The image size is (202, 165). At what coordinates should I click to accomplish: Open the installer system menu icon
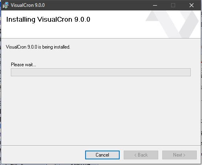(6, 5)
